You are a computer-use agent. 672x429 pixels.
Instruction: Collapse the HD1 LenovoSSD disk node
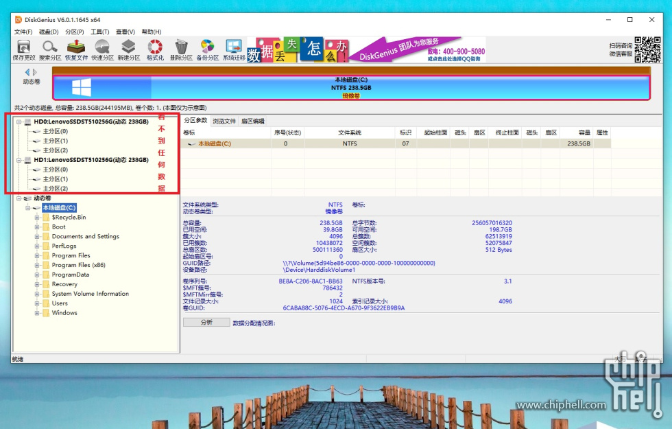click(x=19, y=160)
